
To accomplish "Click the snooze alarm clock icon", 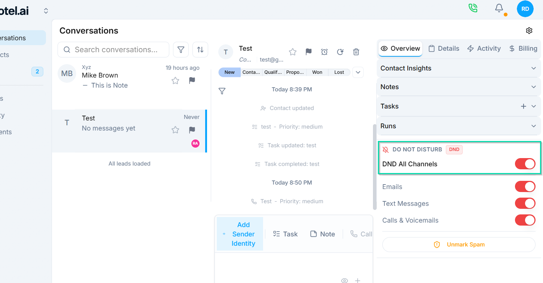I will click(x=324, y=52).
